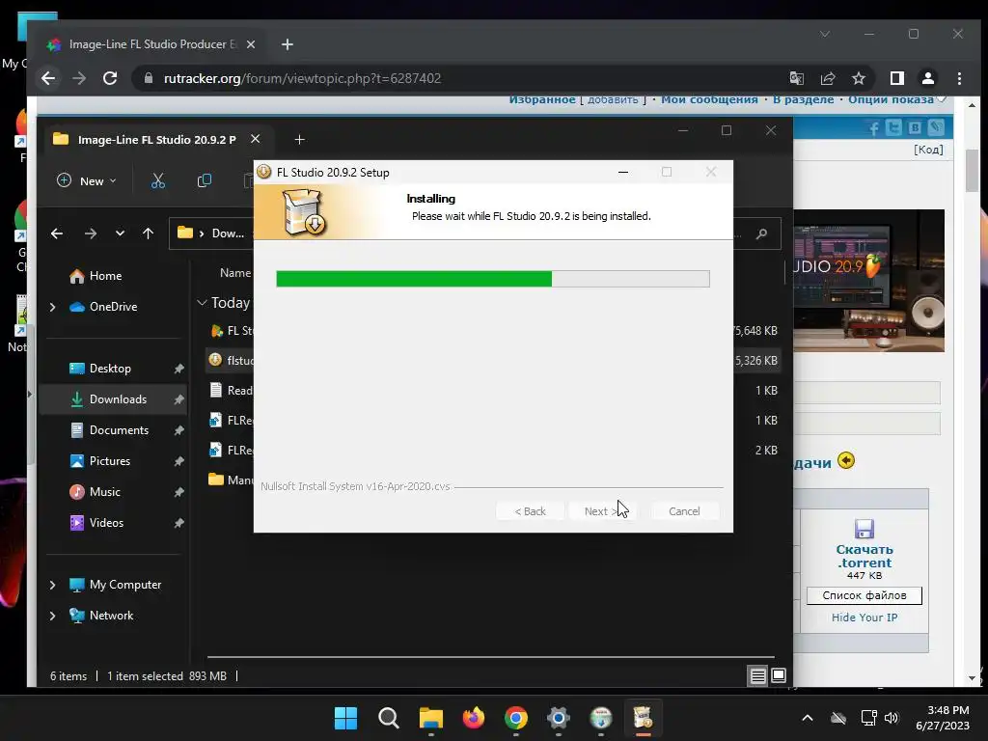Expand the My Computer tree node
The height and width of the screenshot is (741, 988).
(53, 585)
